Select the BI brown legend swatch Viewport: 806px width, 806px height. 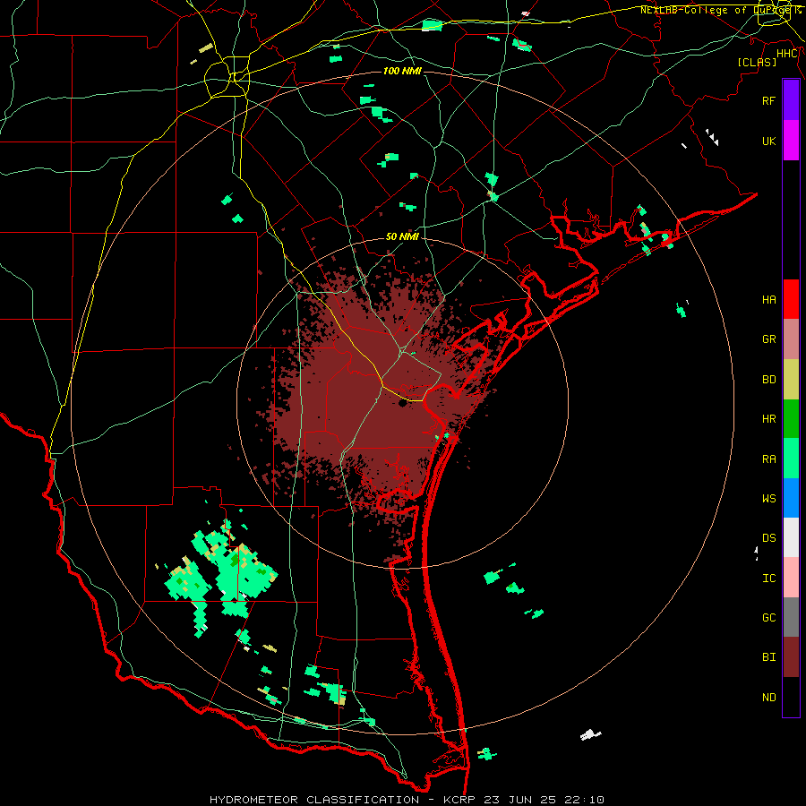791,657
